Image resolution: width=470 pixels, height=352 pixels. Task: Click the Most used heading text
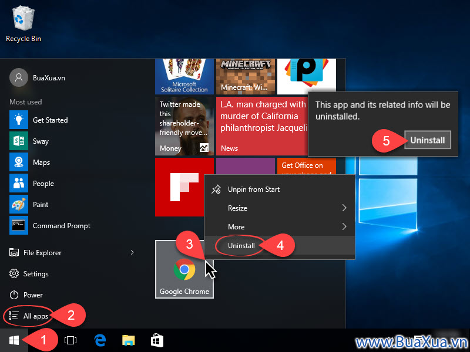click(x=25, y=101)
